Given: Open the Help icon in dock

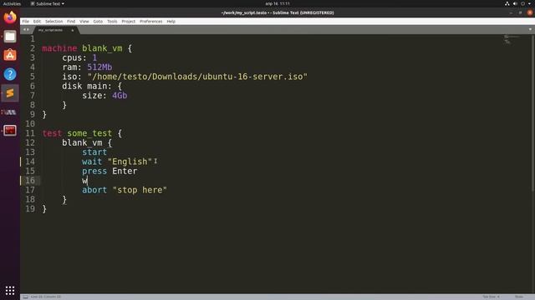Looking at the screenshot, I should (10, 74).
